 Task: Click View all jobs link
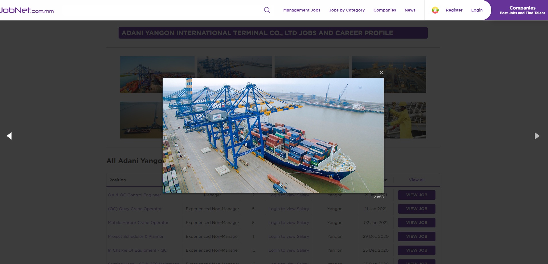[416, 180]
